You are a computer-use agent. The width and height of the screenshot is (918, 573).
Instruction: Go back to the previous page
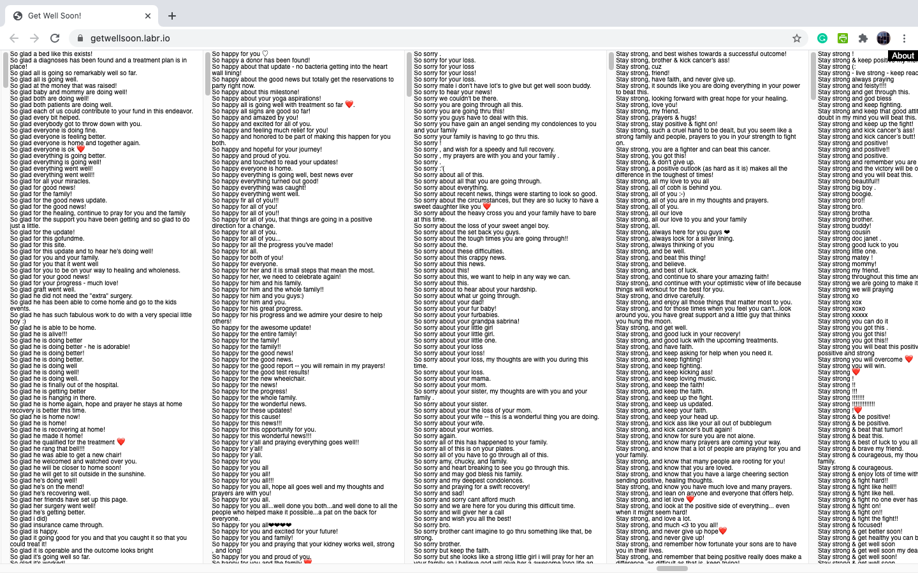(14, 38)
